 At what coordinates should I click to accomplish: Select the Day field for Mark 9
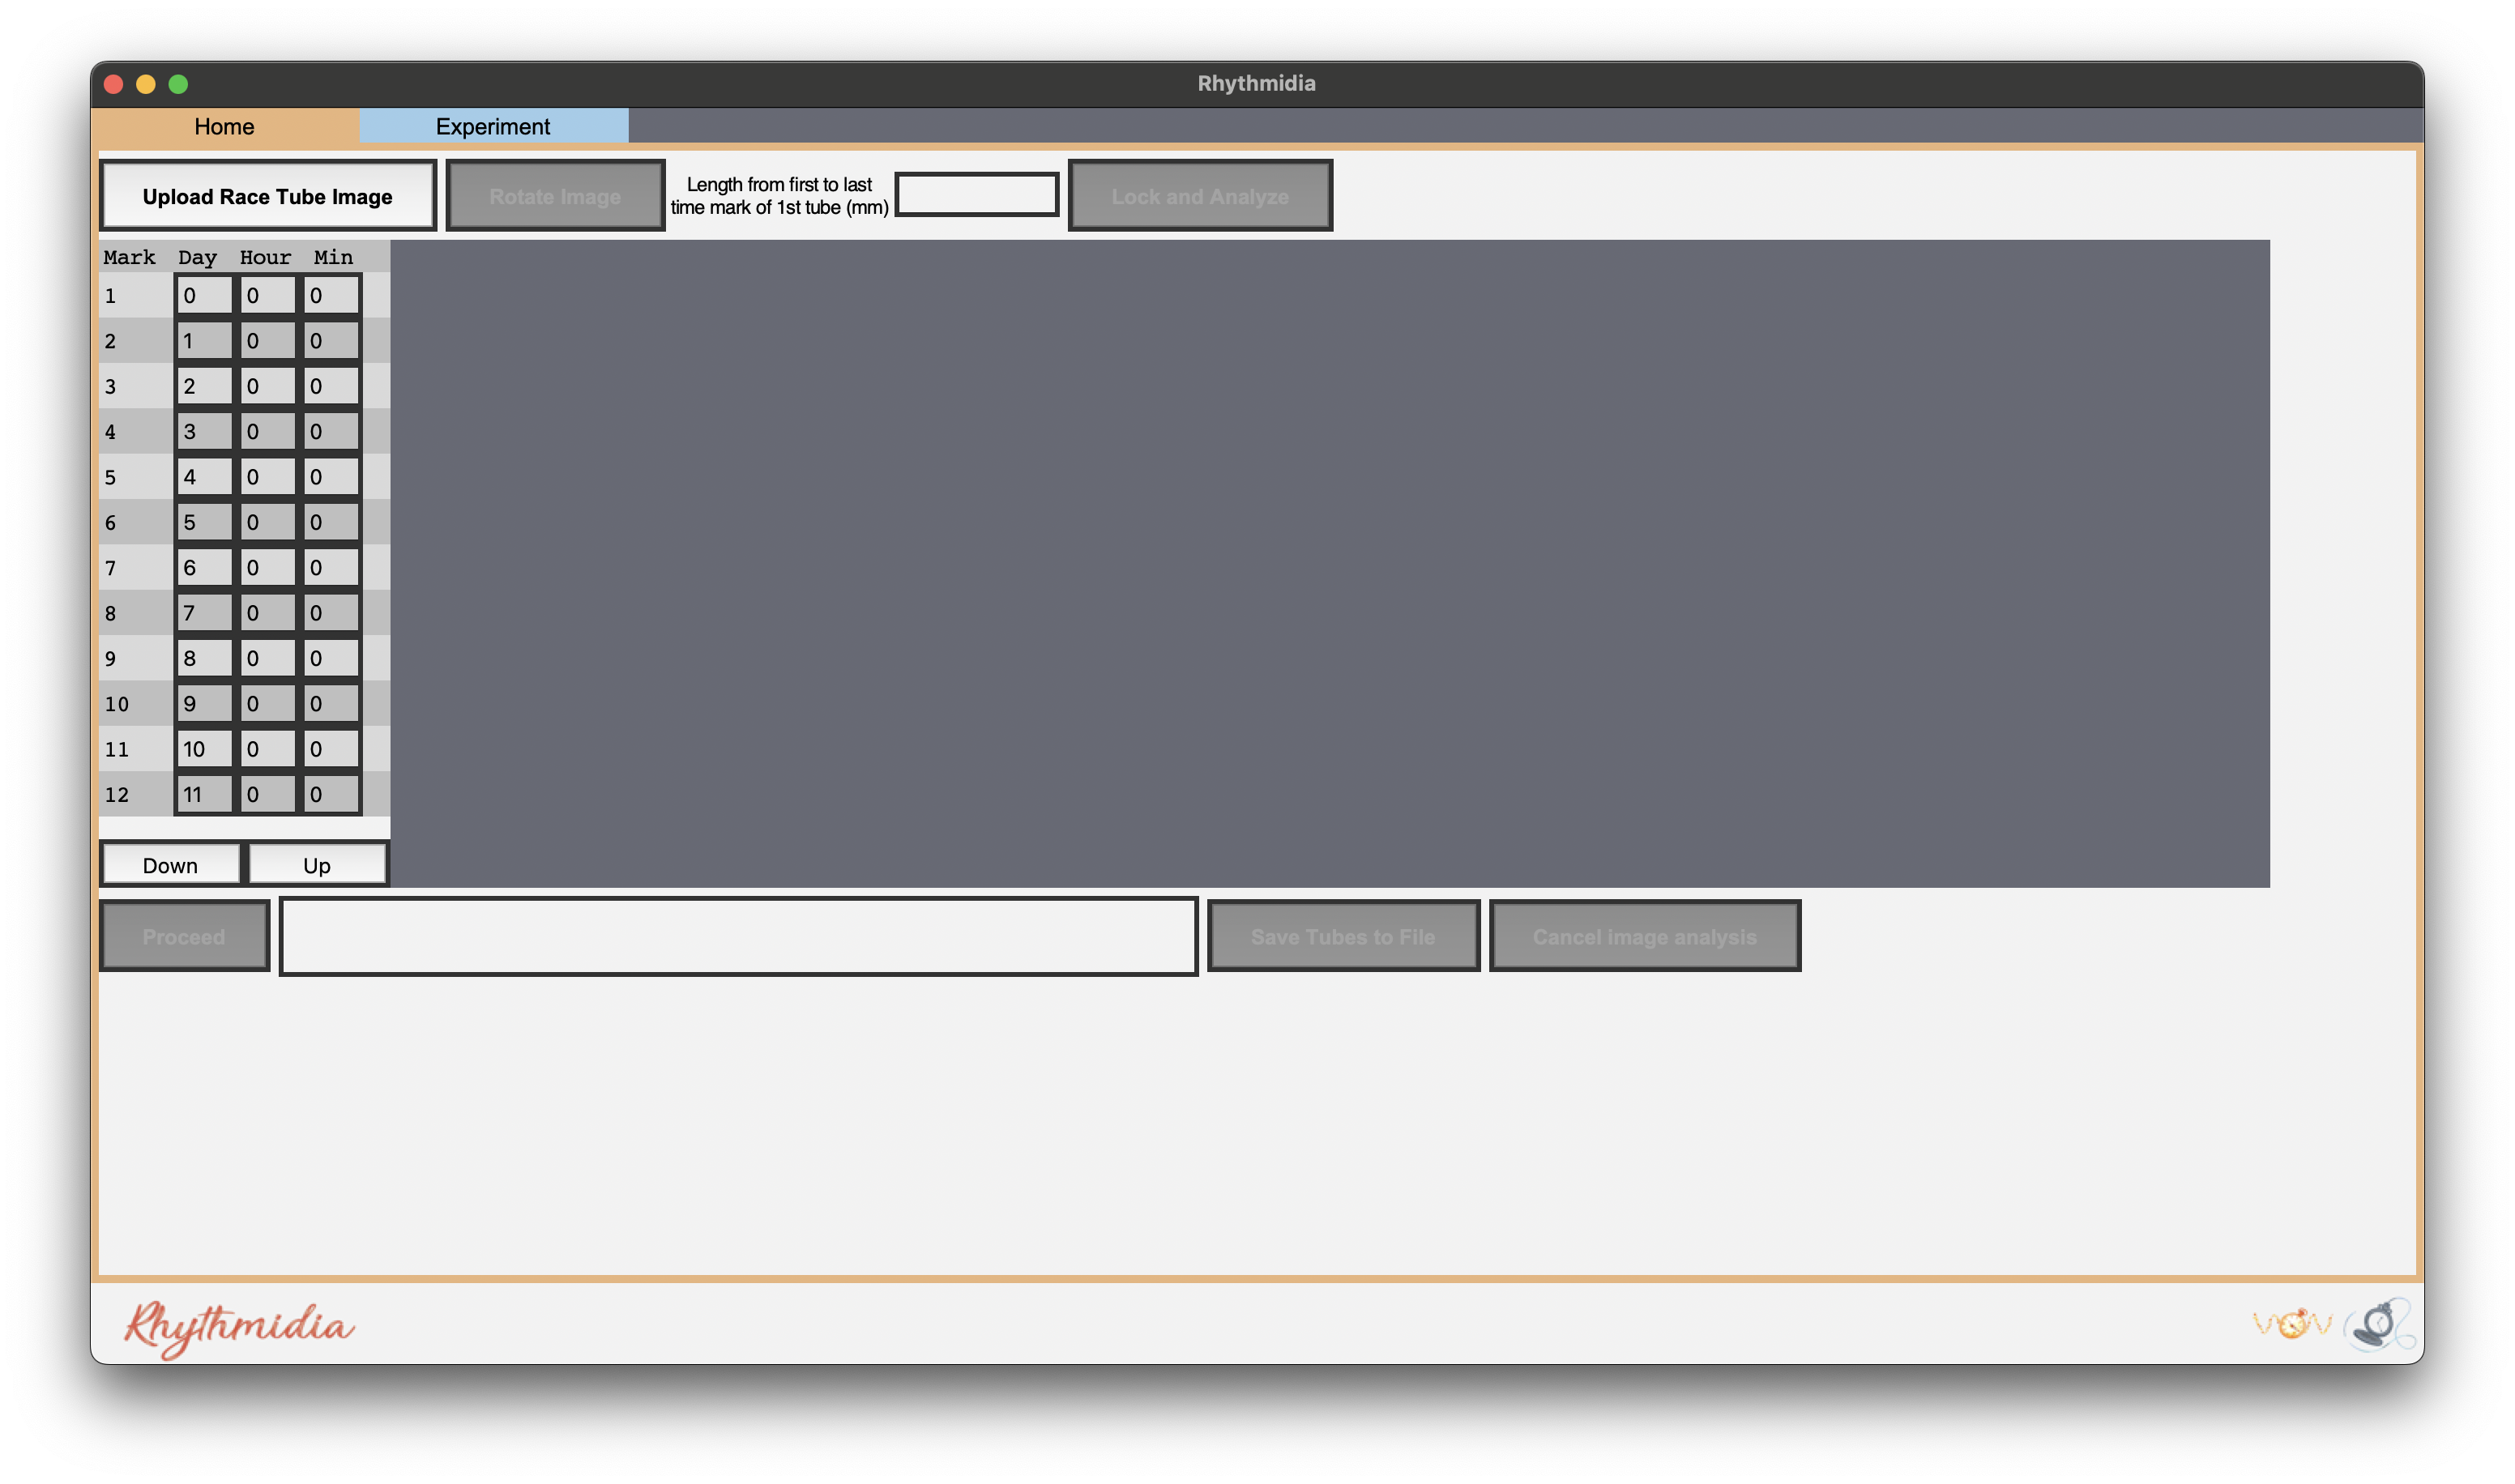coord(204,658)
